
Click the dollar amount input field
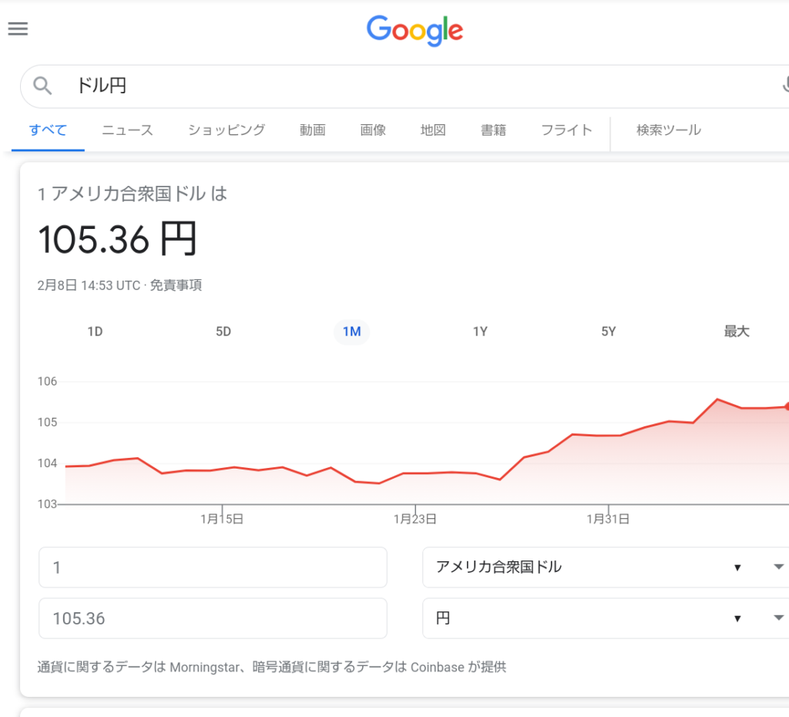click(213, 567)
